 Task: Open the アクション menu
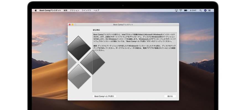coord(74,10)
